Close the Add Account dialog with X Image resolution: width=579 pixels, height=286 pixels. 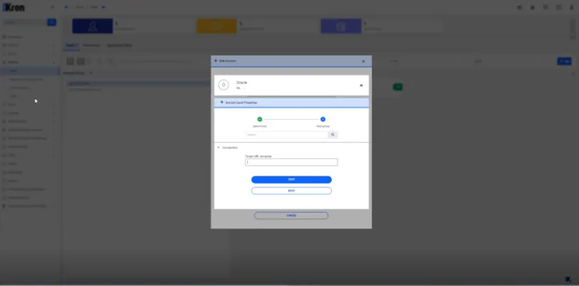(x=363, y=62)
